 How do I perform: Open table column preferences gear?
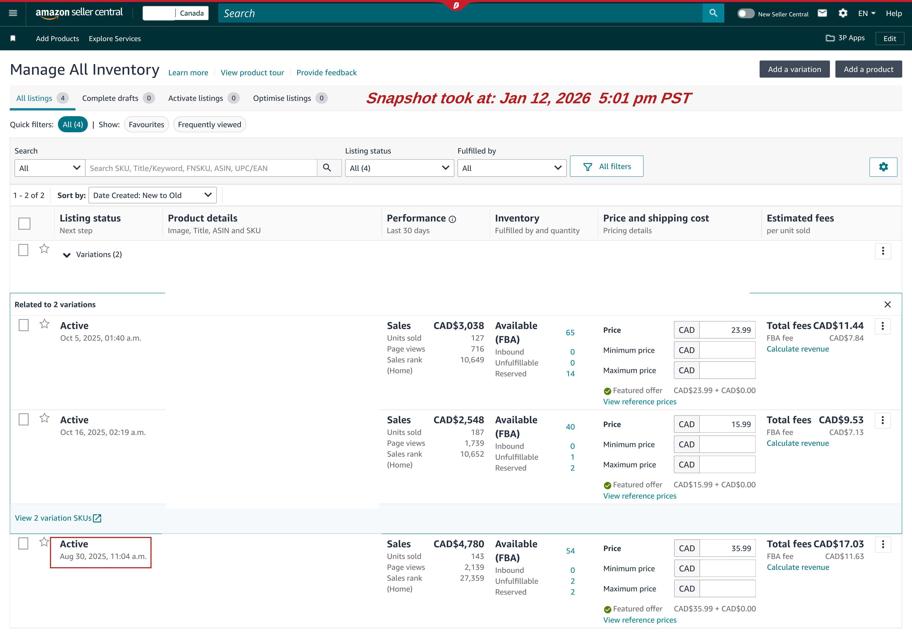(883, 167)
